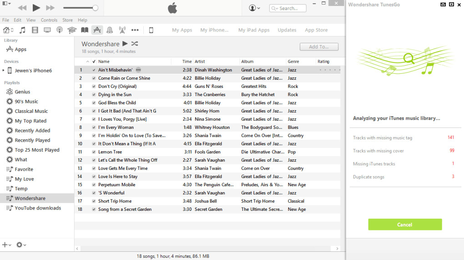Screen dimensions: 464x260
Task: Open the View menu
Action: coord(31,20)
